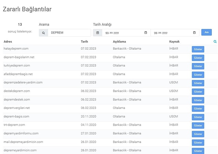Open the start date calendar picker icon
This screenshot has width=218, height=154.
click(x=146, y=33)
